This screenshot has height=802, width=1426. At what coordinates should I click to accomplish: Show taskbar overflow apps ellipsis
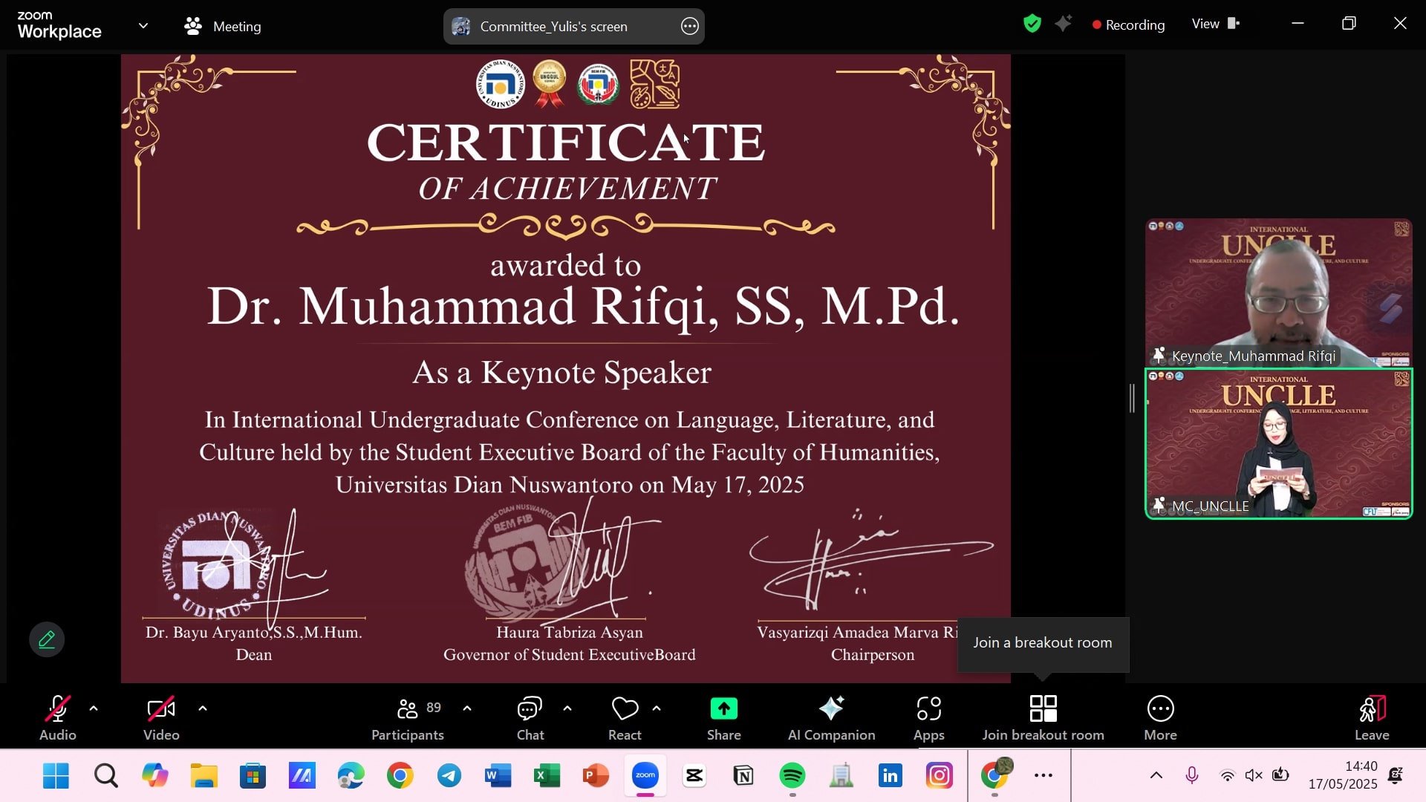click(1044, 776)
